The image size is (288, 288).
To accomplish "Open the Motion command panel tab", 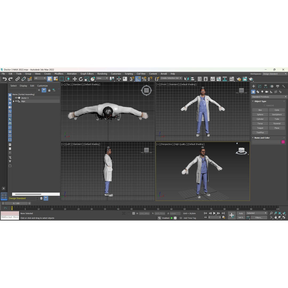I will tap(272, 86).
